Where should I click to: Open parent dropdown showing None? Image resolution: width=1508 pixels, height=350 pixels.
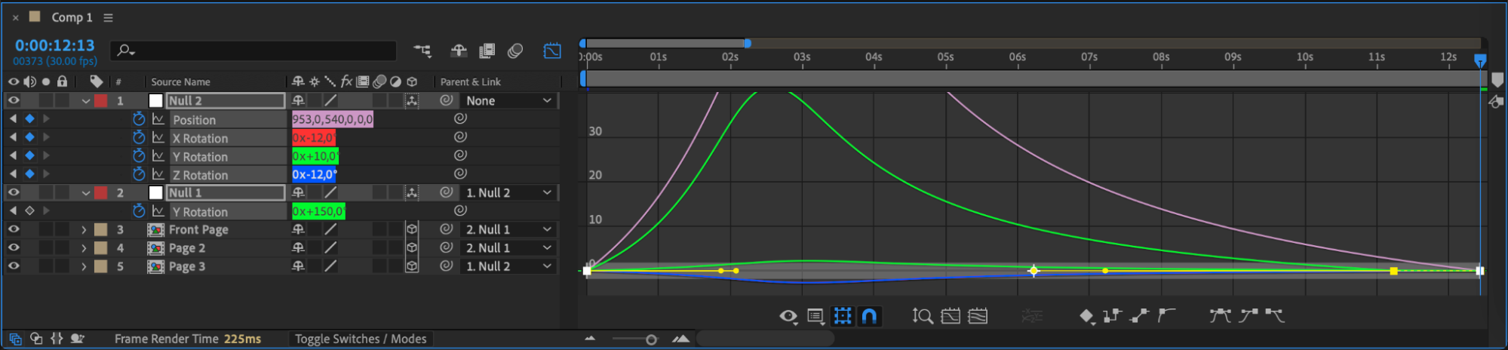[508, 100]
